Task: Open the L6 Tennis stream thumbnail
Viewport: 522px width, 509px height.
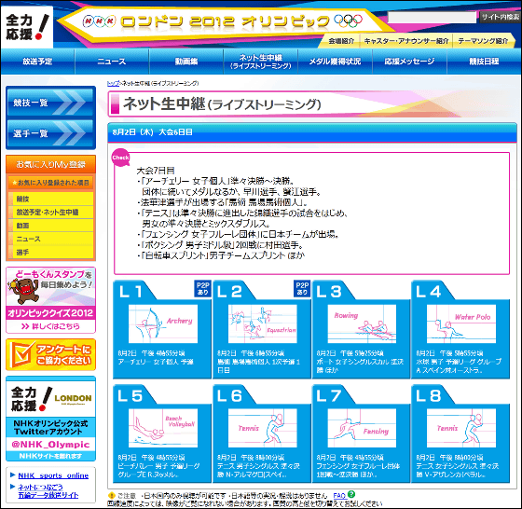Action: tap(262, 428)
